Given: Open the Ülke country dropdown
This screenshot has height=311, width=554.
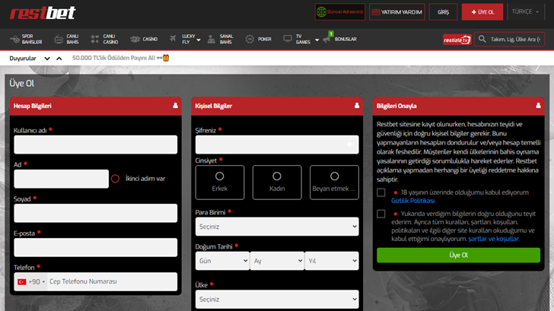Looking at the screenshot, I should [x=277, y=300].
